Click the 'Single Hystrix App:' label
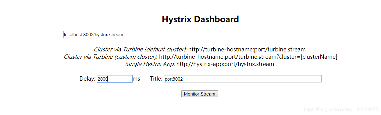This screenshot has width=381, height=115. click(x=150, y=64)
